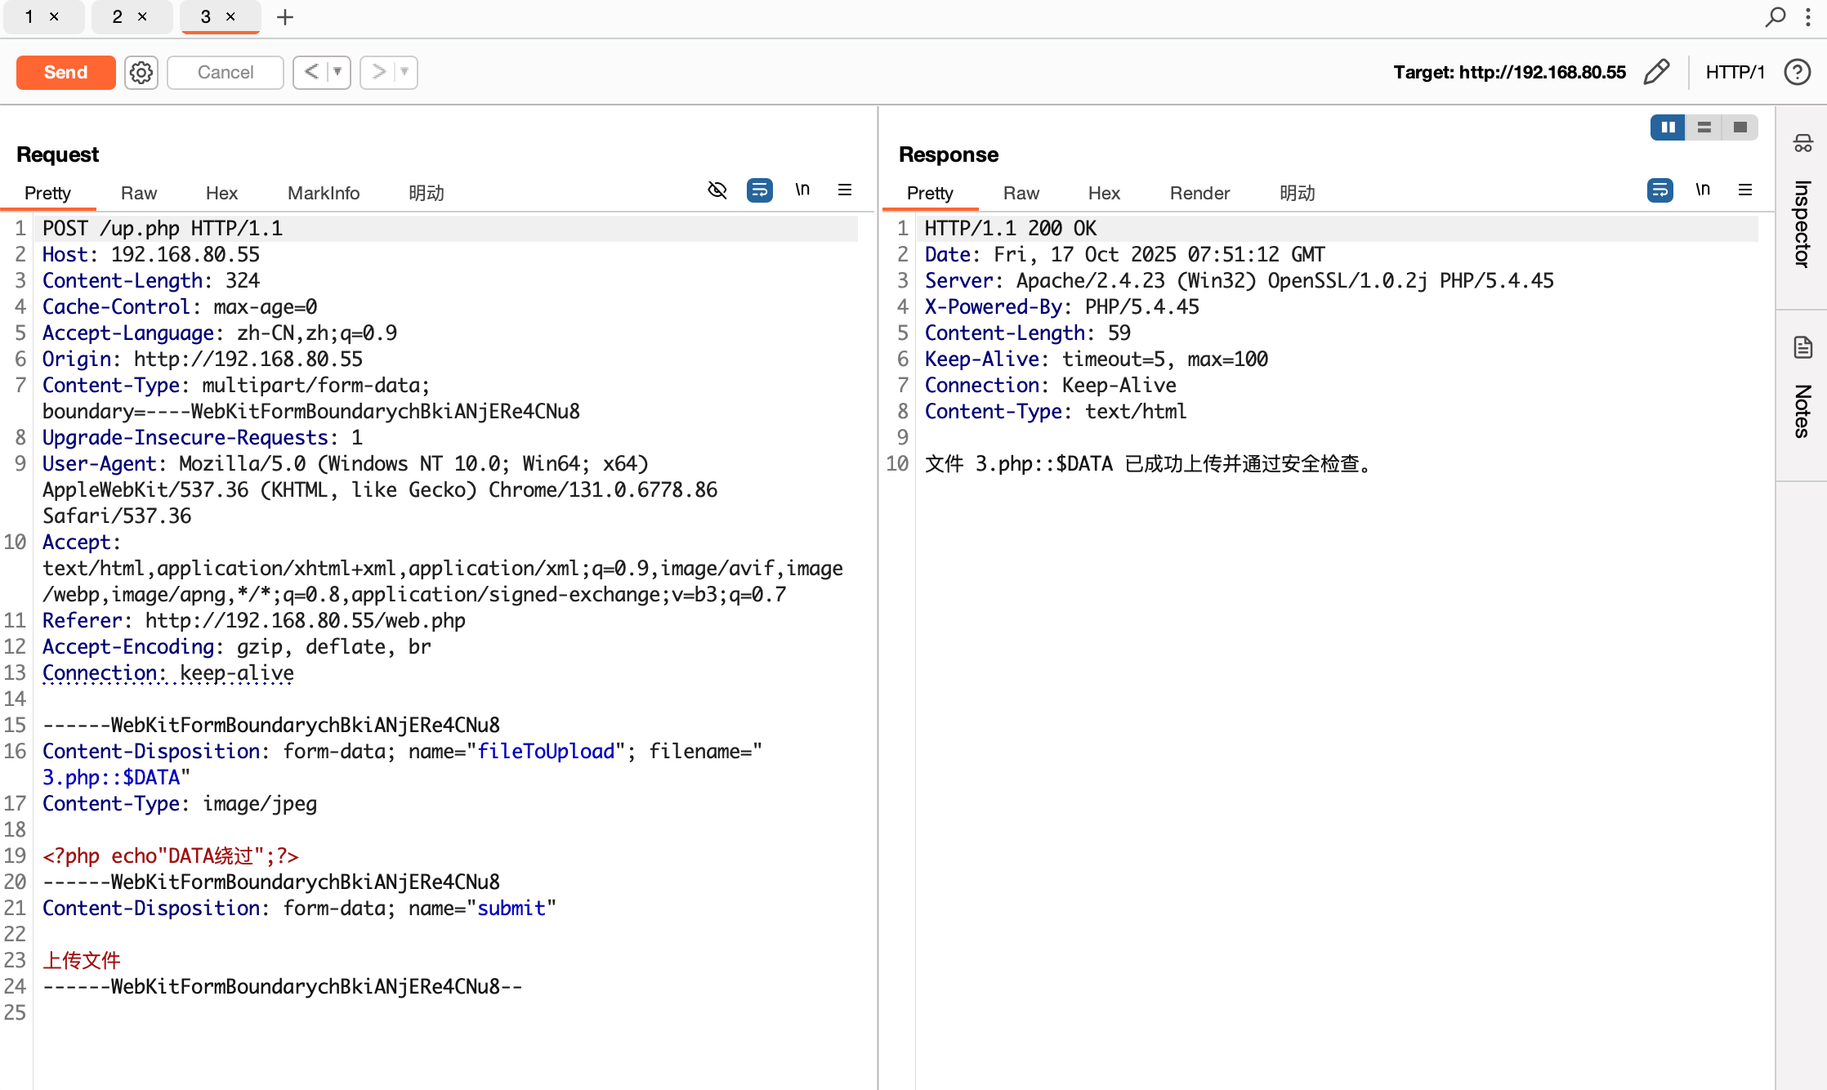
Task: Open the Inspector side panel icon
Action: click(1802, 144)
